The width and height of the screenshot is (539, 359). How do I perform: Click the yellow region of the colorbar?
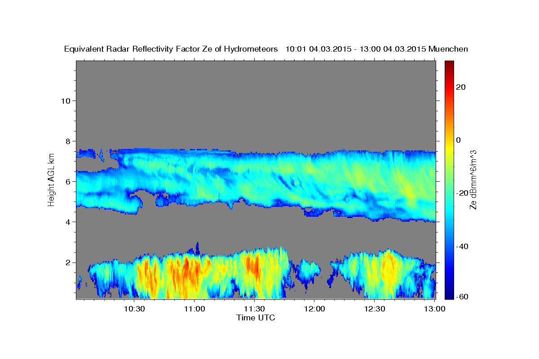click(448, 148)
